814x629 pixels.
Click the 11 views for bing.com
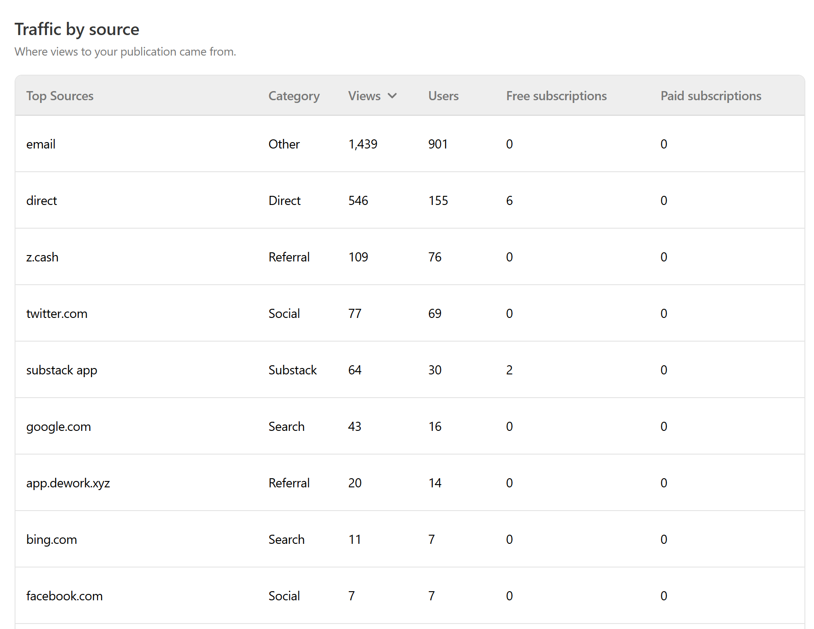pos(355,539)
